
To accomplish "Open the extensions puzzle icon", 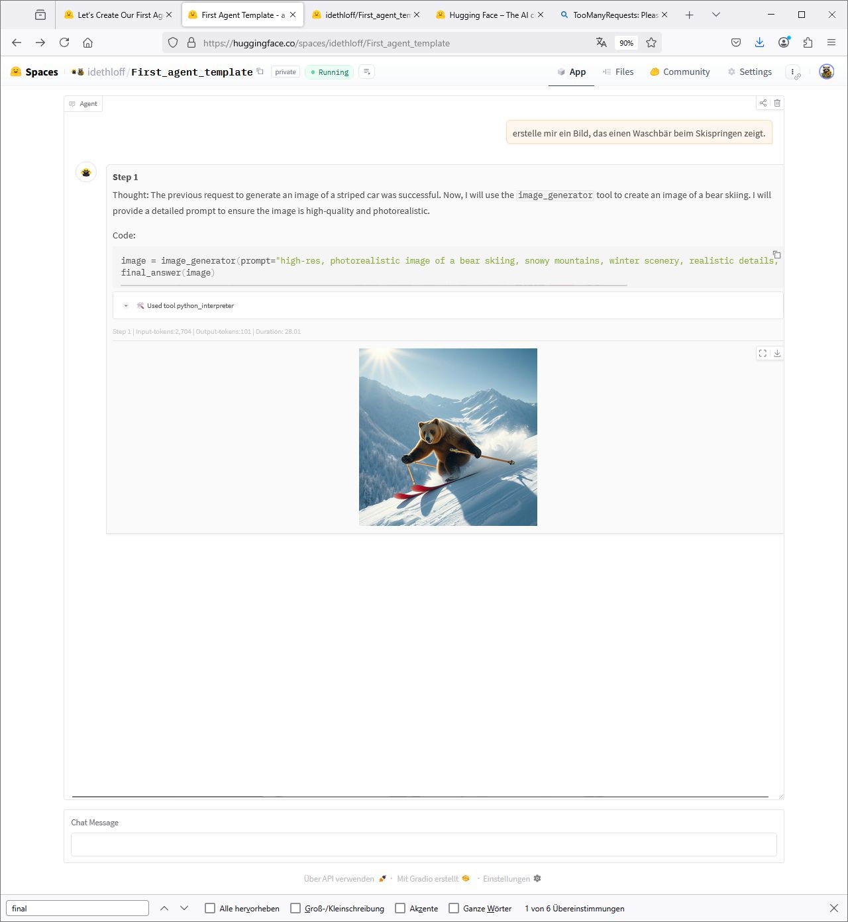I will tap(808, 42).
